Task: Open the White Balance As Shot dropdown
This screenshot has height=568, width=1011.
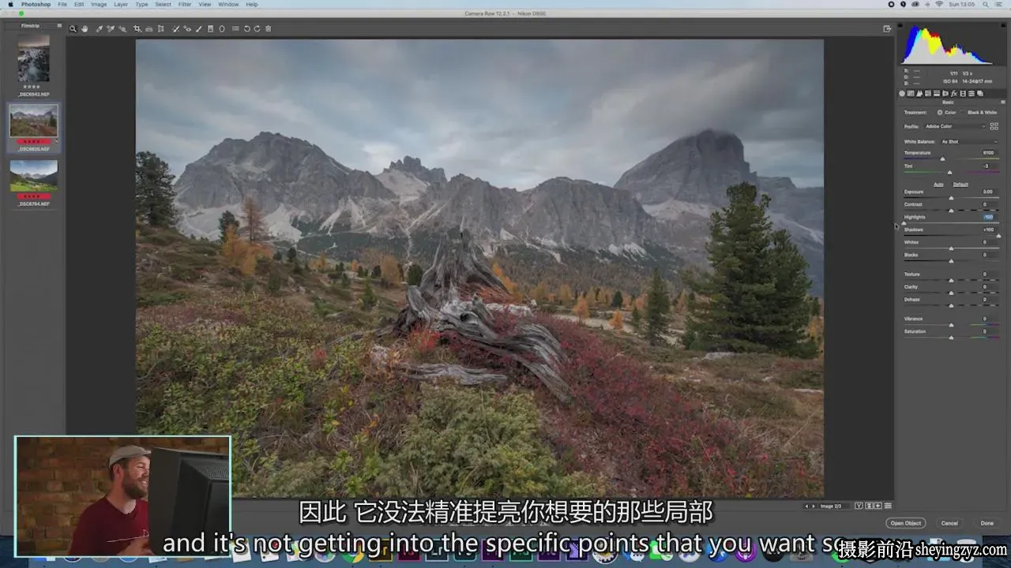Action: 969,142
